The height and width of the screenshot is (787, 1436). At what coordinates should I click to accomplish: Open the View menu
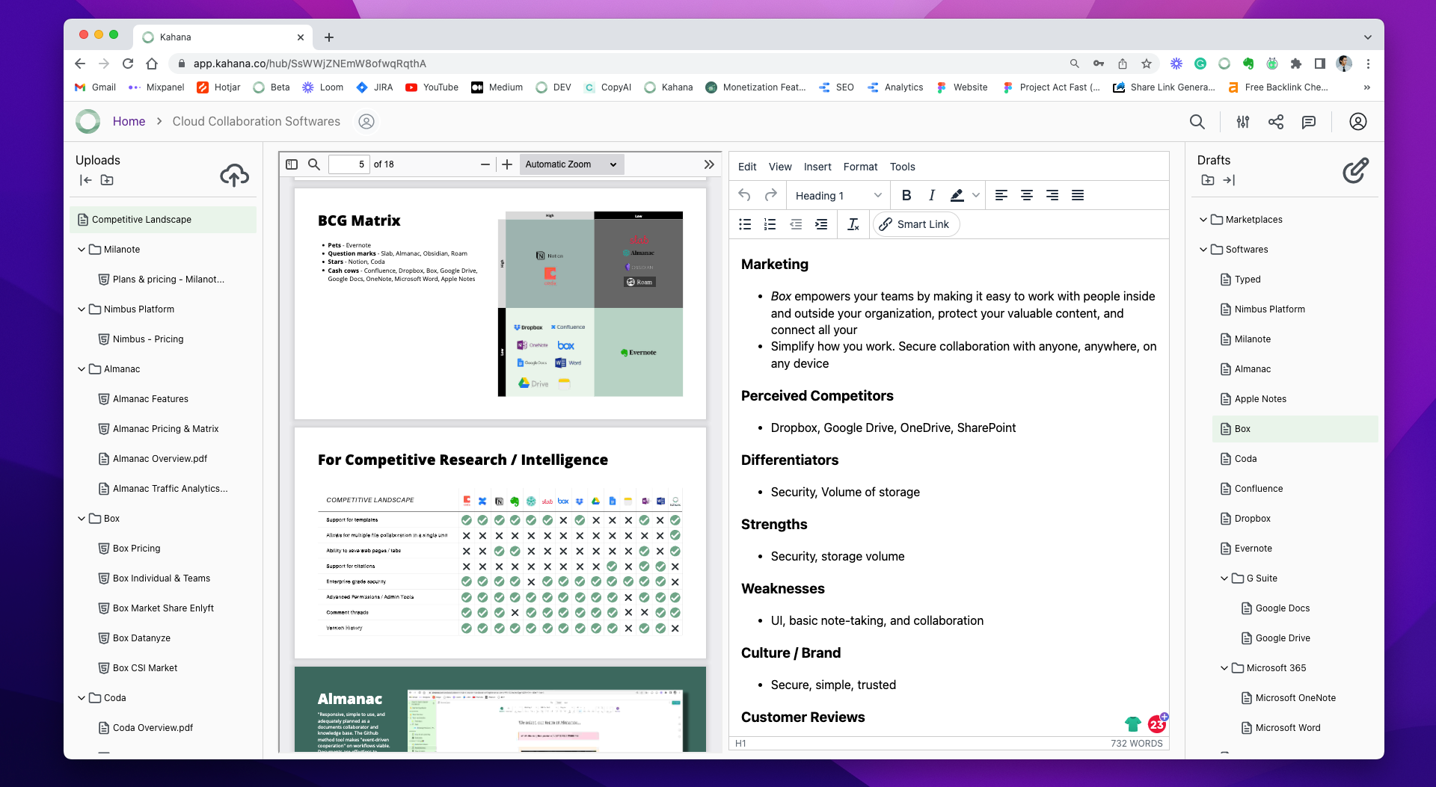tap(780, 167)
